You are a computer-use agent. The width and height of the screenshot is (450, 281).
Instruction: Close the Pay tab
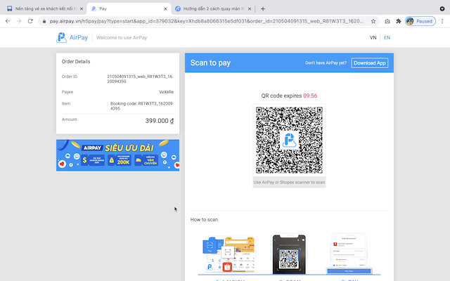coord(166,9)
